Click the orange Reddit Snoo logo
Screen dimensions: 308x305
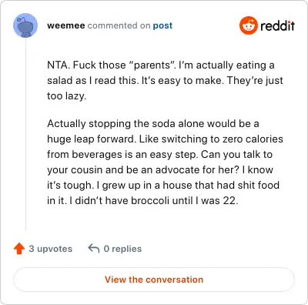coord(248,25)
